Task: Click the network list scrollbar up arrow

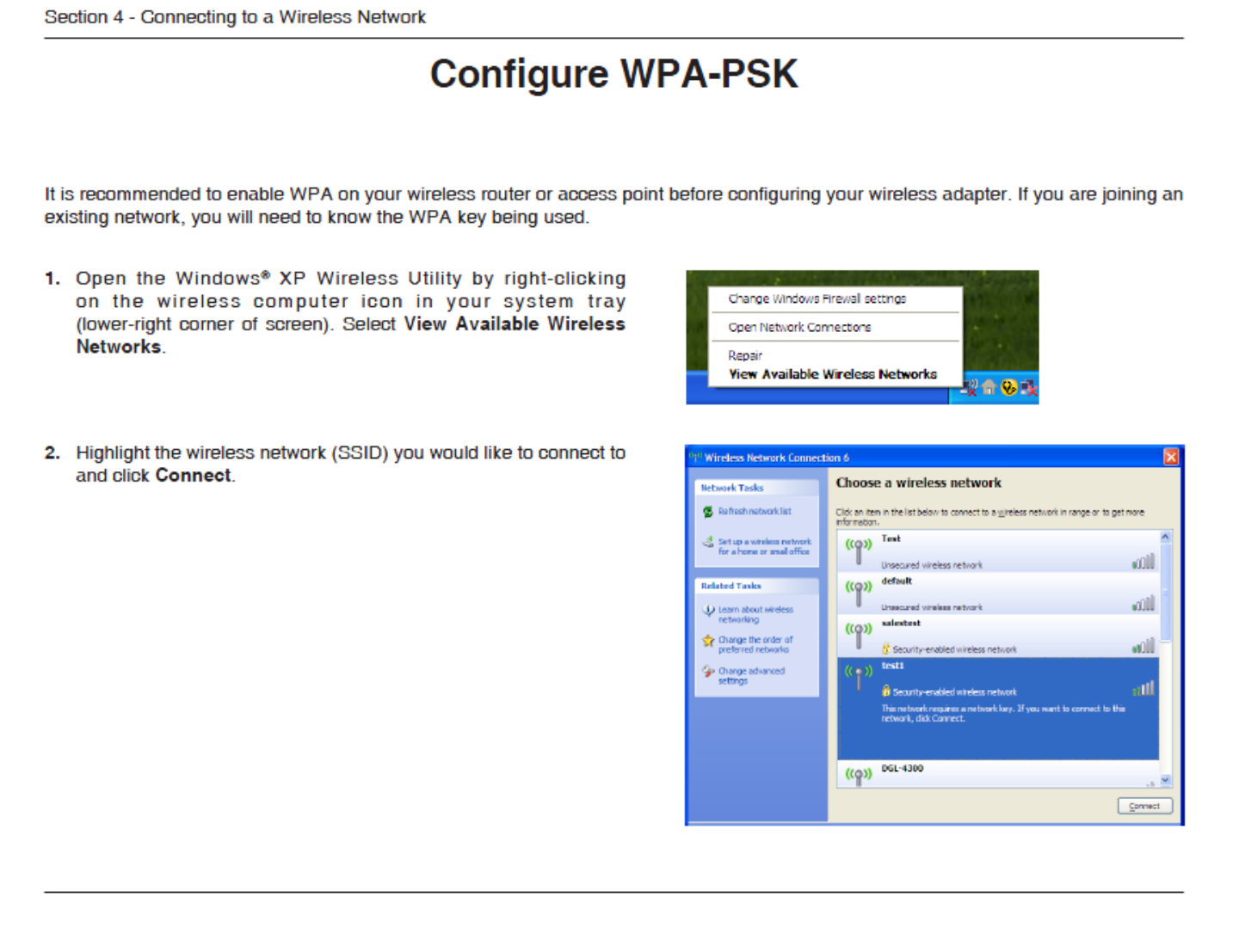Action: 1166,537
